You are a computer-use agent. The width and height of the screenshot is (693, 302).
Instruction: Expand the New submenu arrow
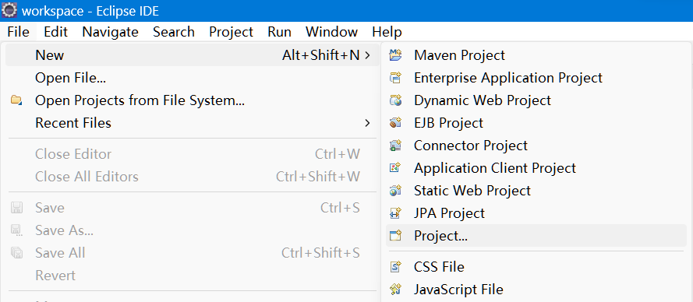(367, 55)
